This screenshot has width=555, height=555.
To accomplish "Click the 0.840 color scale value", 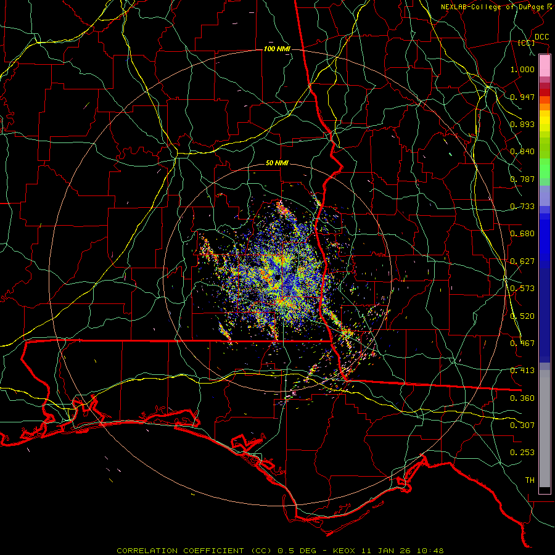I will [522, 152].
